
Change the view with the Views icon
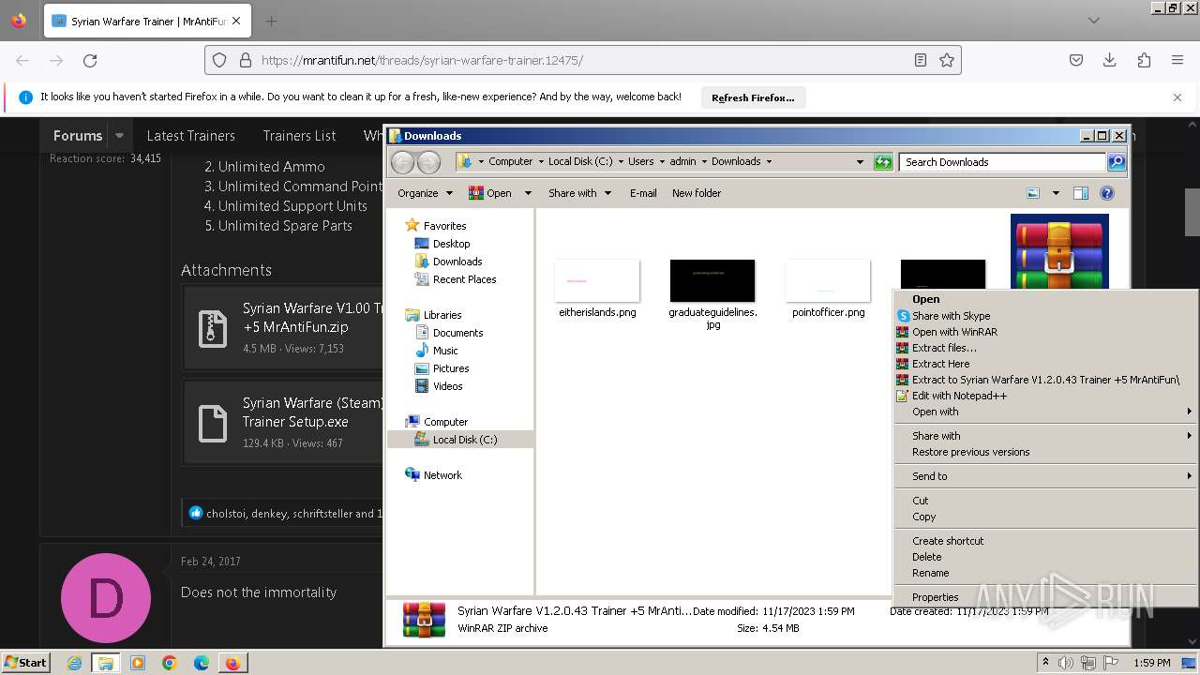coord(1033,193)
